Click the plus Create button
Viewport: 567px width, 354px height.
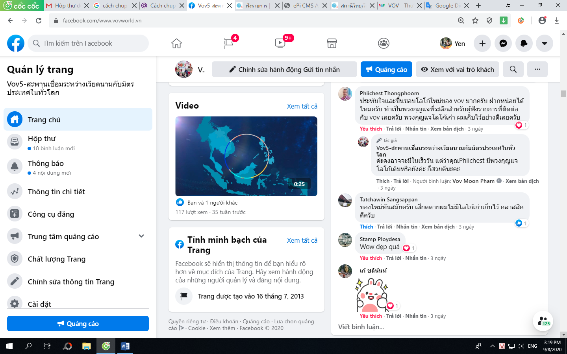[x=482, y=43]
